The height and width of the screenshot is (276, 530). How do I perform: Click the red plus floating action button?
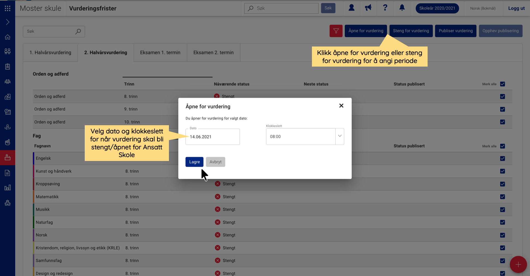pos(518,264)
